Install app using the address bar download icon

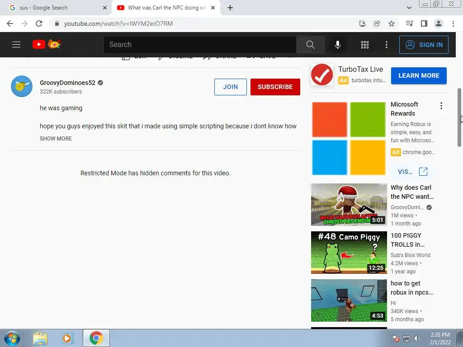(363, 23)
